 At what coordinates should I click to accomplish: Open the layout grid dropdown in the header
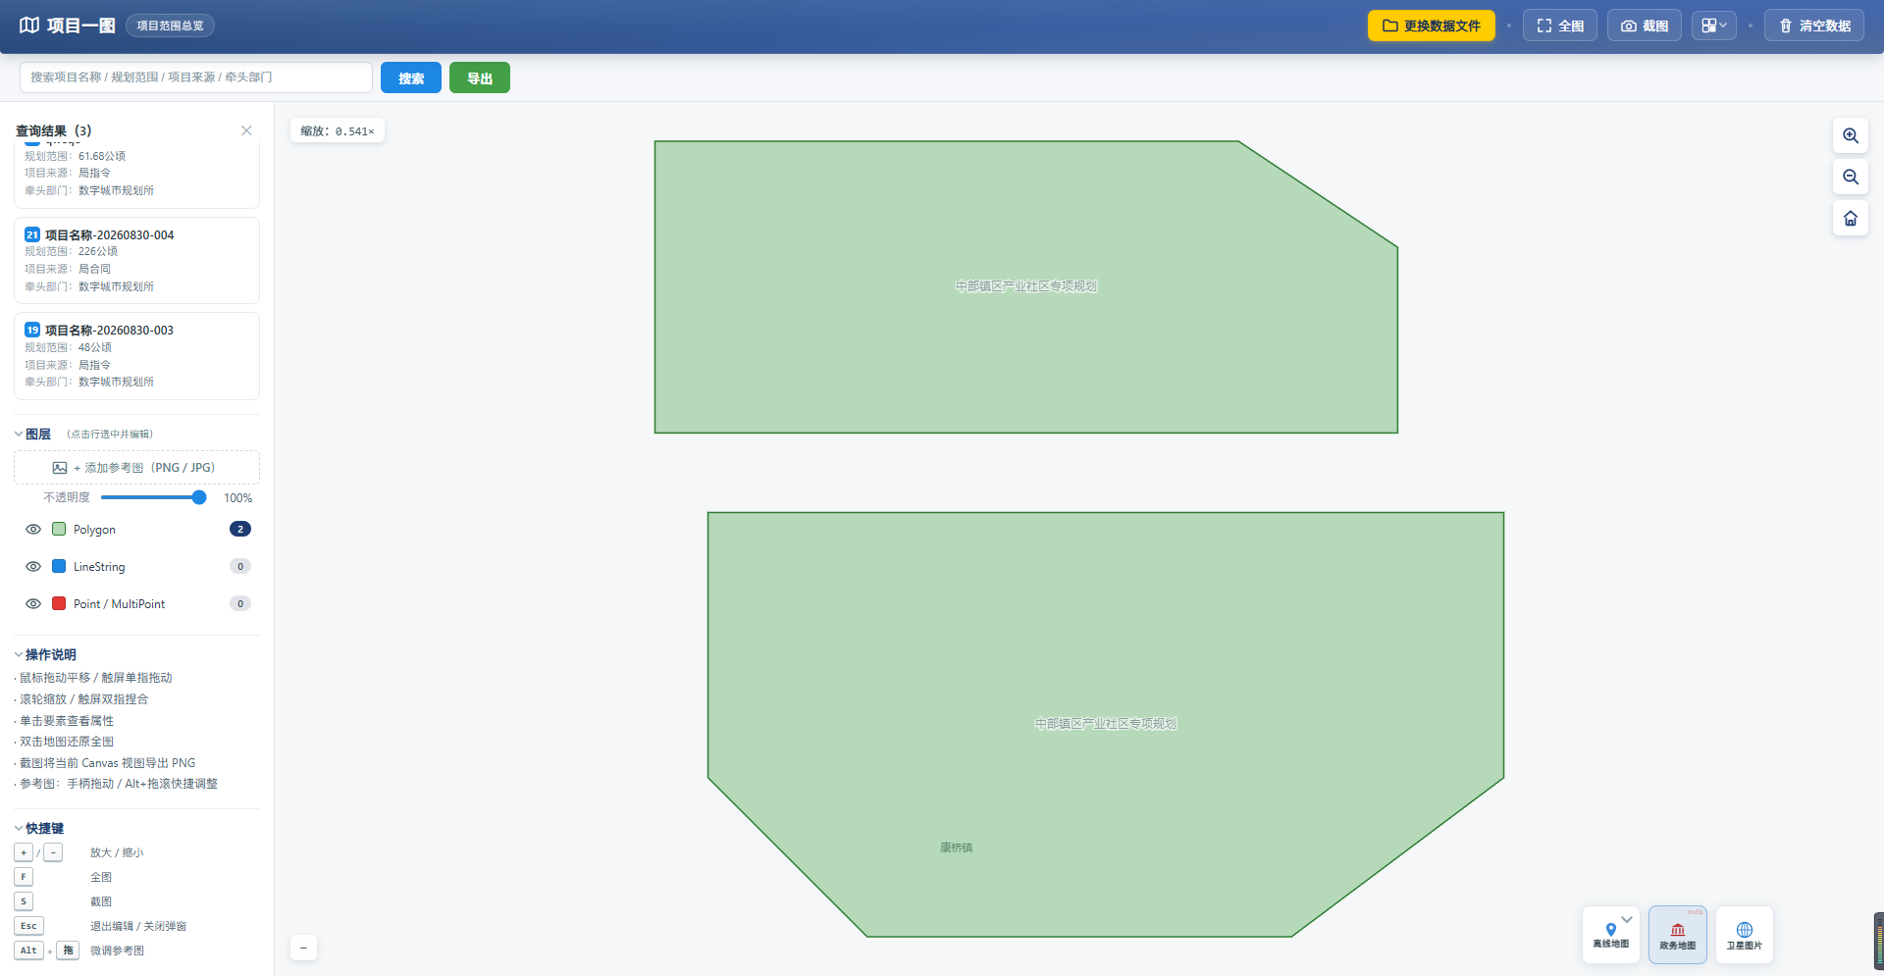1714,26
